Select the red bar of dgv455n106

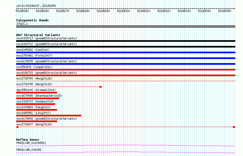tap(37, 93)
